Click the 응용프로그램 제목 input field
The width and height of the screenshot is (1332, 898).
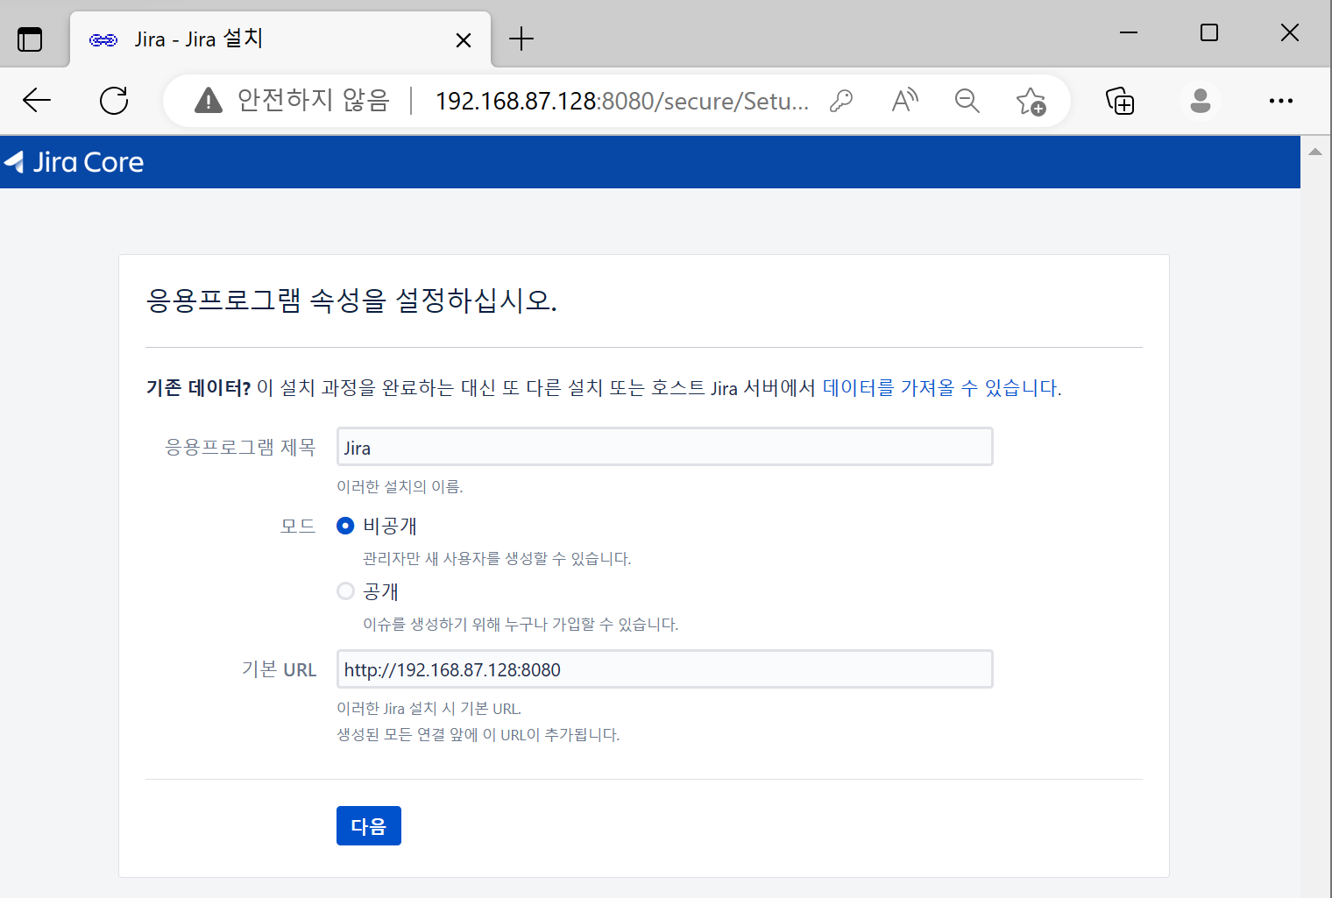(x=665, y=447)
